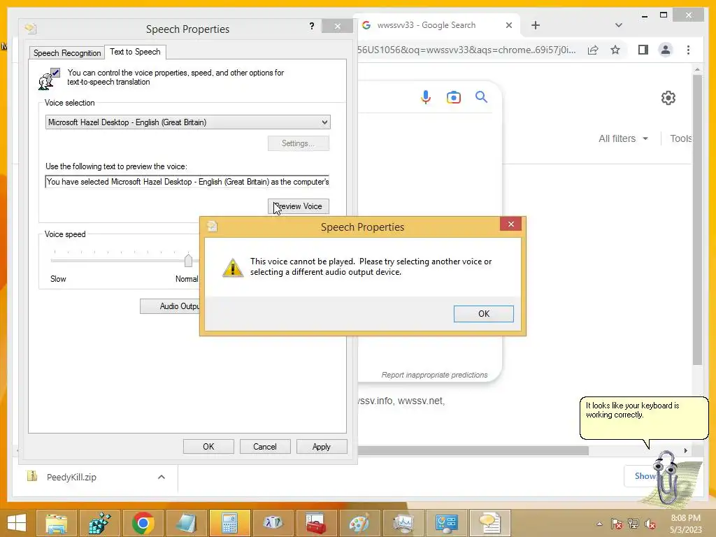Click Report inappropriate predictions link
Viewport: 716px width, 537px height.
point(434,375)
